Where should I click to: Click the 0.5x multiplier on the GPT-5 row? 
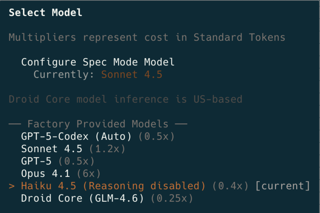tap(76, 161)
